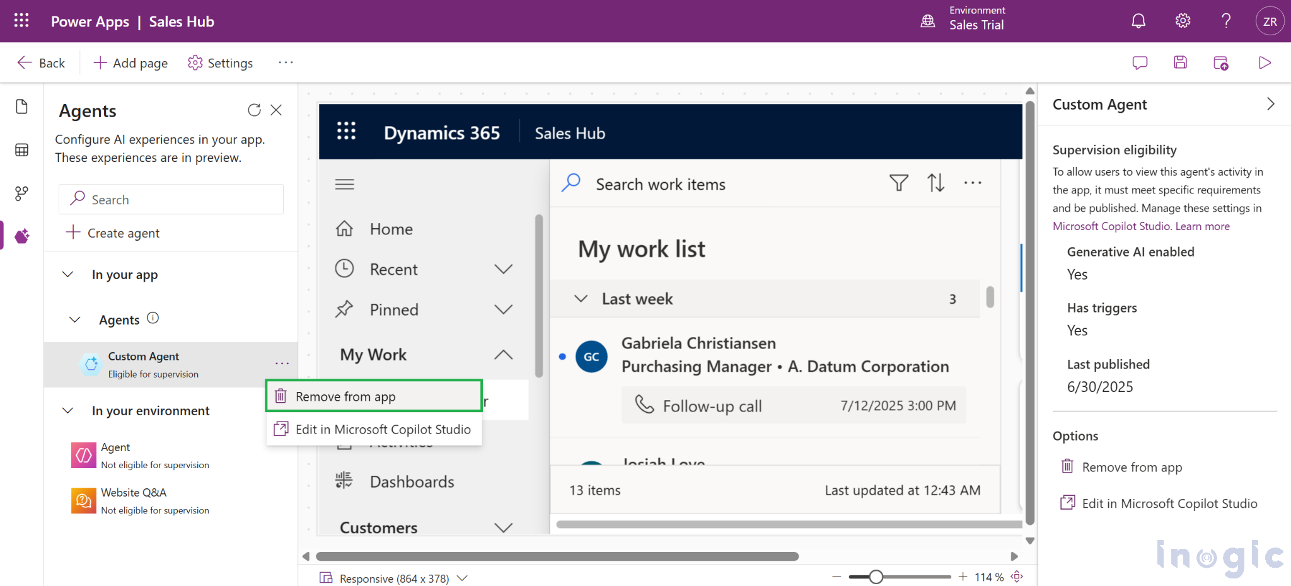Click the info icon next to Agents
The height and width of the screenshot is (586, 1291).
pyautogui.click(x=153, y=318)
